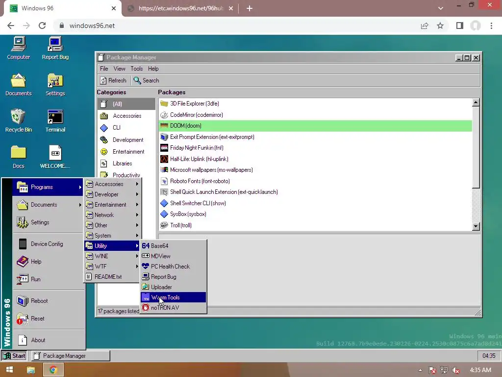502x377 pixels.
Task: Select the SysBox package
Action: click(315, 214)
